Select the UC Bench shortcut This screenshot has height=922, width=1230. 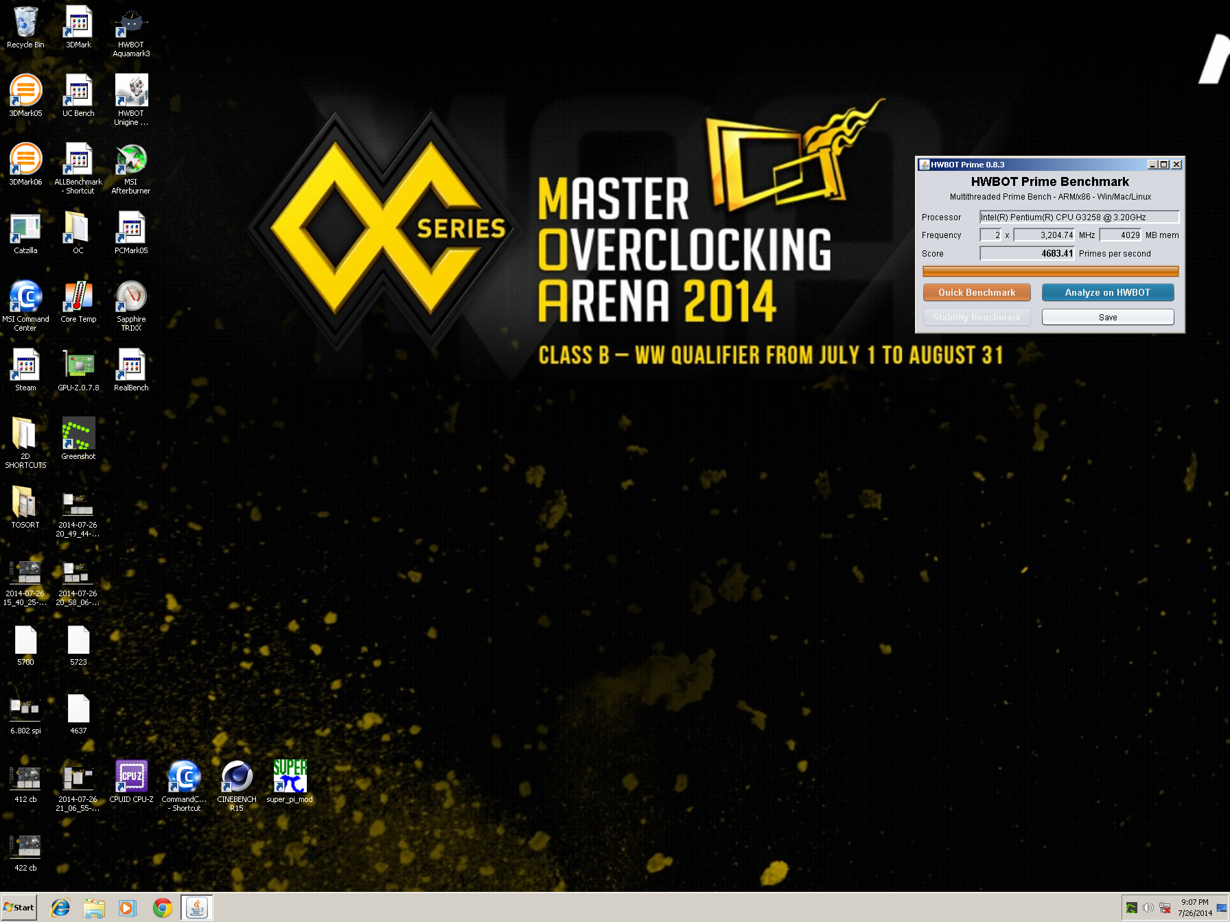(x=78, y=96)
